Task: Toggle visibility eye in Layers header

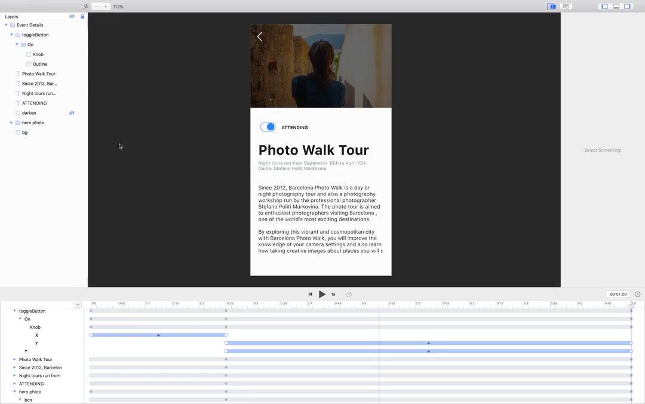Action: 72,17
